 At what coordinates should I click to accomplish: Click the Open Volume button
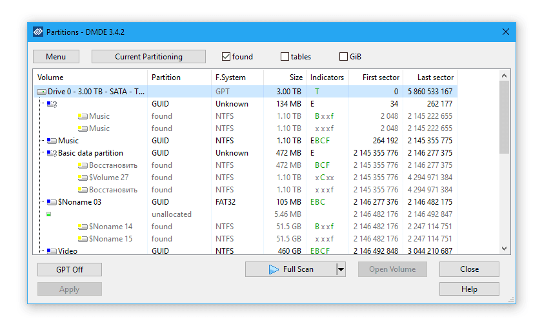tap(392, 269)
